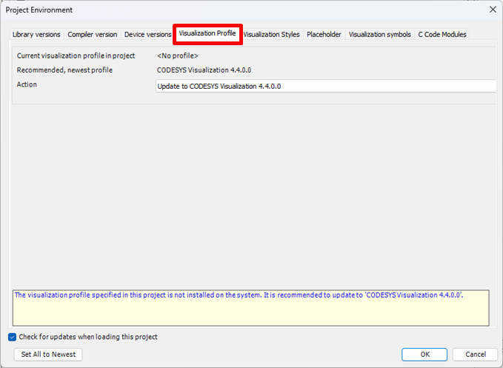Click the Project Environment title text
The width and height of the screenshot is (503, 368).
point(39,10)
